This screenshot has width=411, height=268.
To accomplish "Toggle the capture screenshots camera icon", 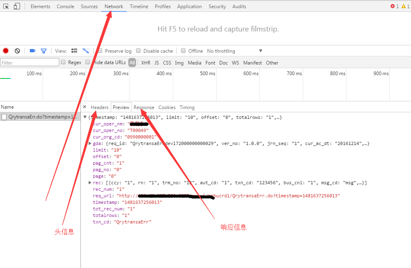I will [x=33, y=51].
